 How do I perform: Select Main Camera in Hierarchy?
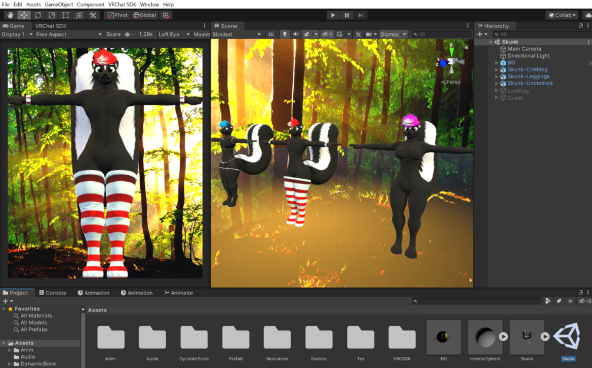524,49
